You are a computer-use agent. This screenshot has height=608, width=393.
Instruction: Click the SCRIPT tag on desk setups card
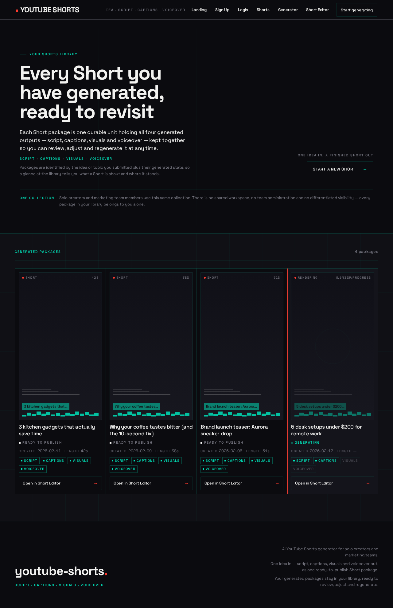click(x=302, y=461)
